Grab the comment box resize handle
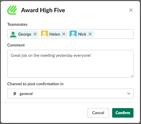The image size is (141, 124). coord(132,76)
